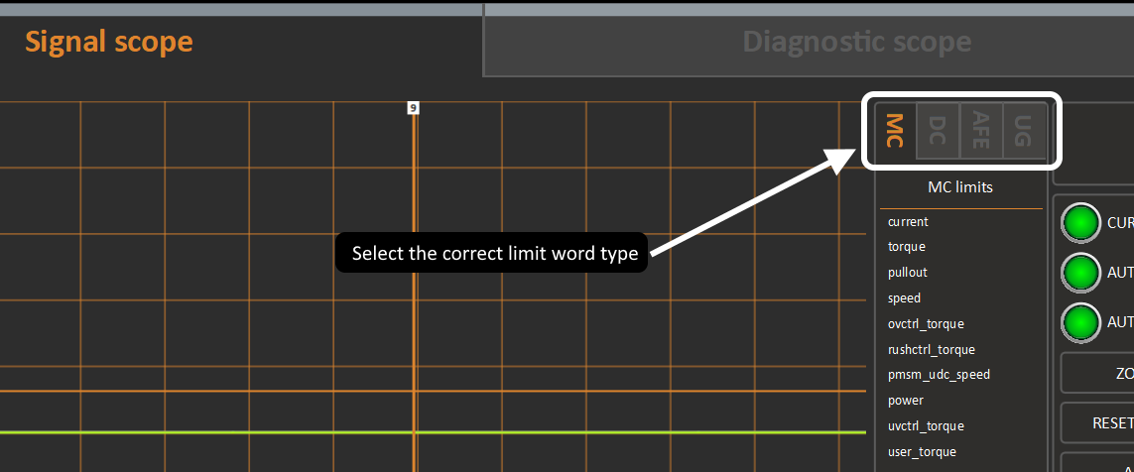Viewport: 1134px width, 472px height.
Task: Select the cursor marker labeled 9
Action: (413, 108)
